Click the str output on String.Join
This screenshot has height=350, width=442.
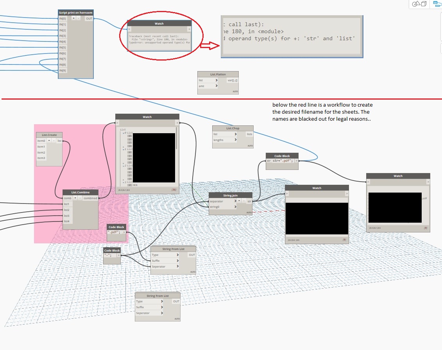point(249,201)
